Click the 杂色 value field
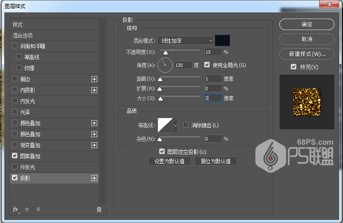This screenshot has width=343, height=223. (x=213, y=139)
